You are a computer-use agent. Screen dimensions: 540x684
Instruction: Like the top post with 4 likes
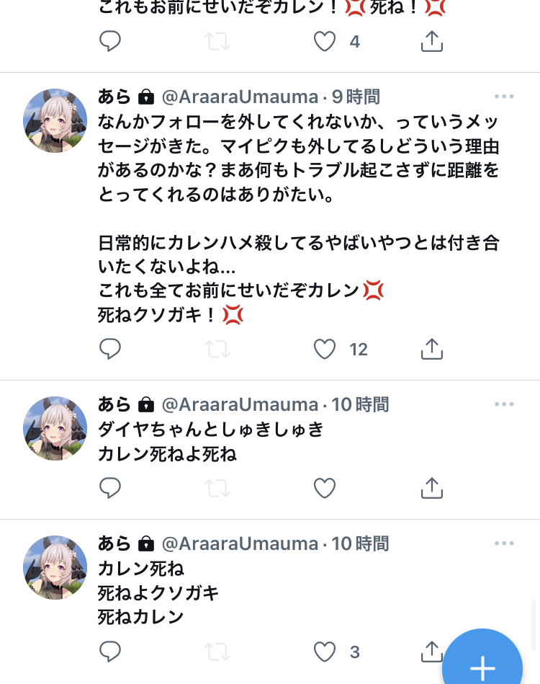tap(325, 41)
